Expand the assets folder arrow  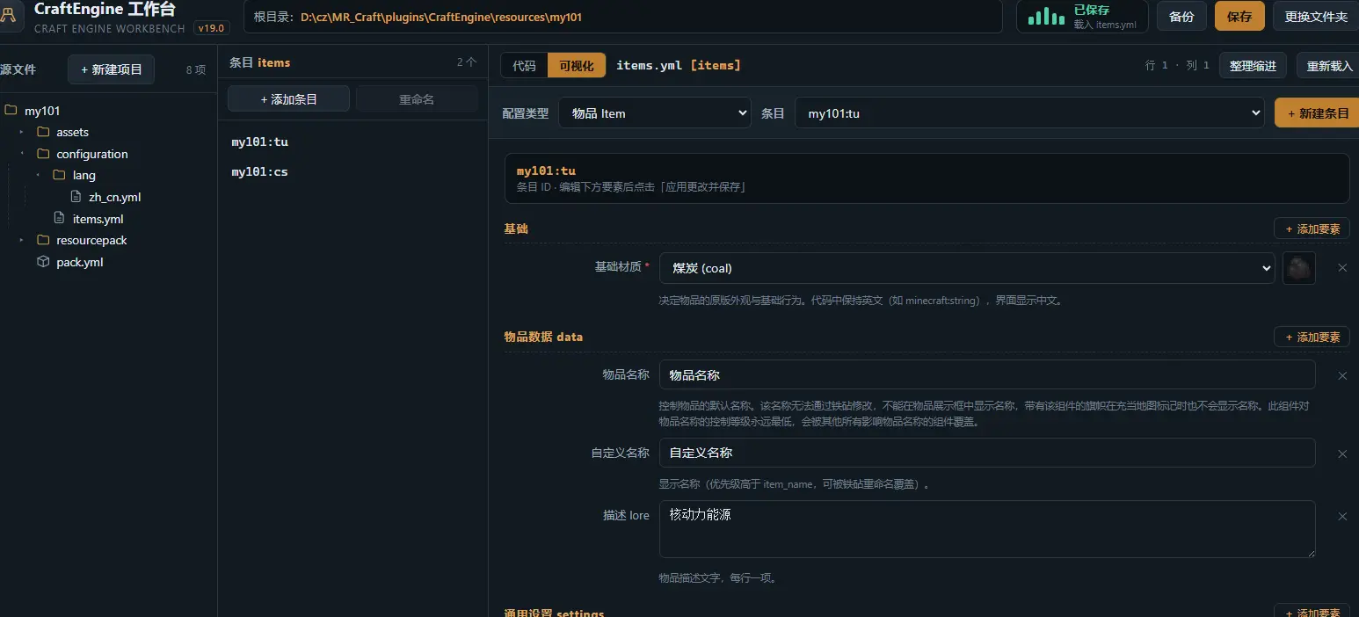click(x=22, y=132)
